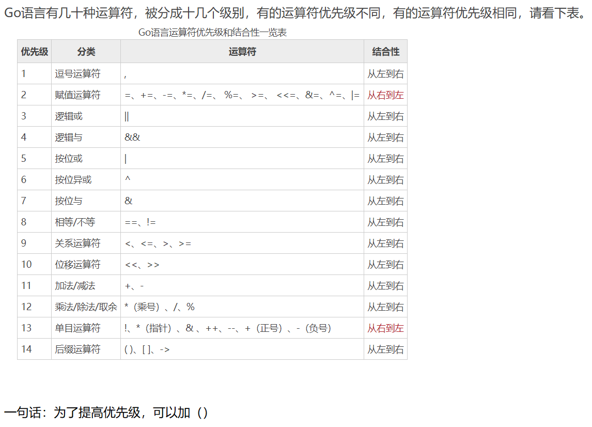Select the '赋值运算符' cell
Image resolution: width=592 pixels, height=427 pixels.
(x=86, y=95)
